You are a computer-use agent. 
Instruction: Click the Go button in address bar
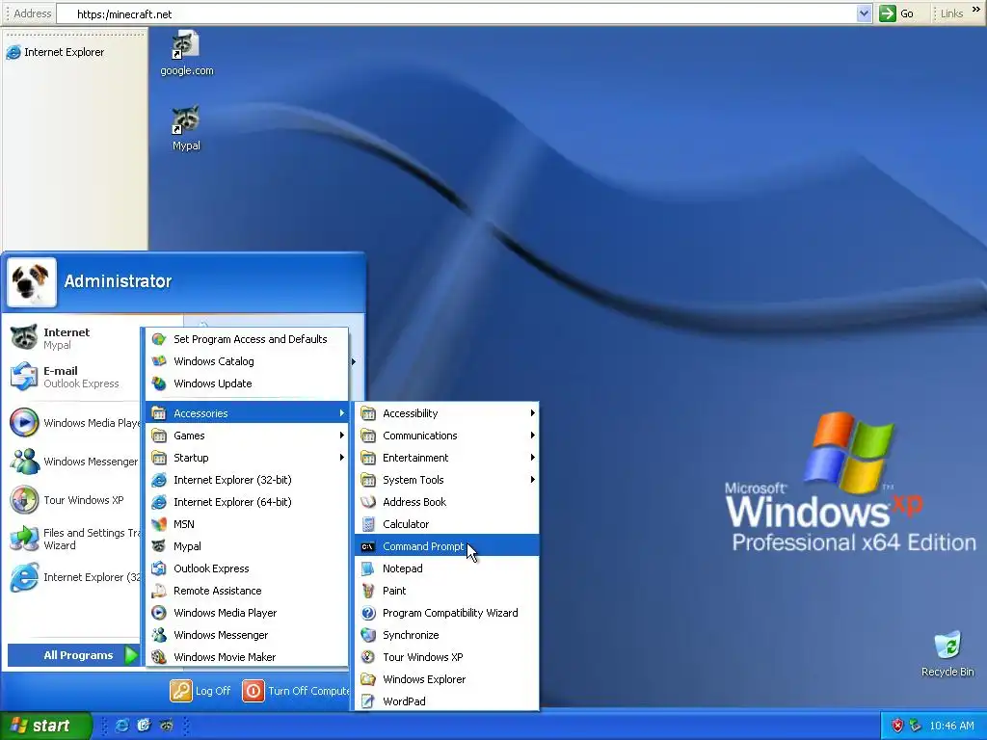896,13
